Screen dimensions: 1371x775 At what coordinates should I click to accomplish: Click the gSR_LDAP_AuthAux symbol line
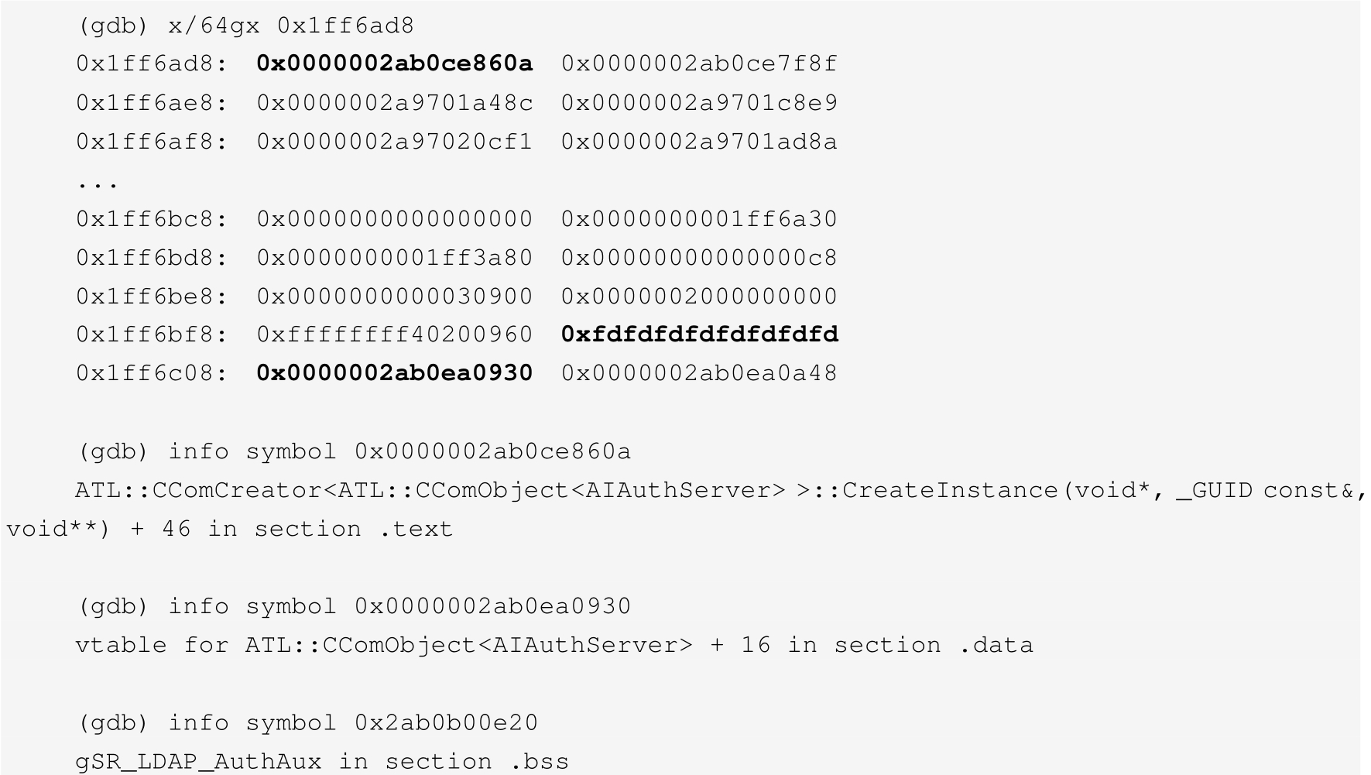[322, 762]
